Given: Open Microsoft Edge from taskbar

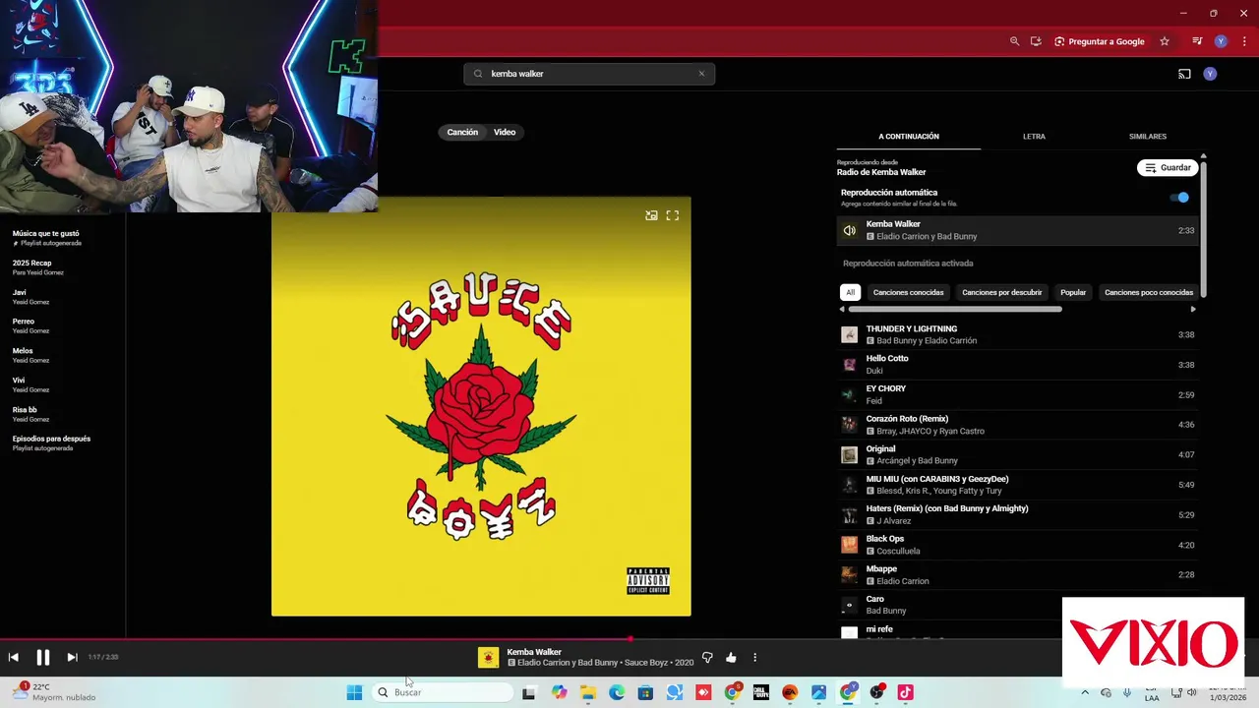Looking at the screenshot, I should click(x=617, y=692).
